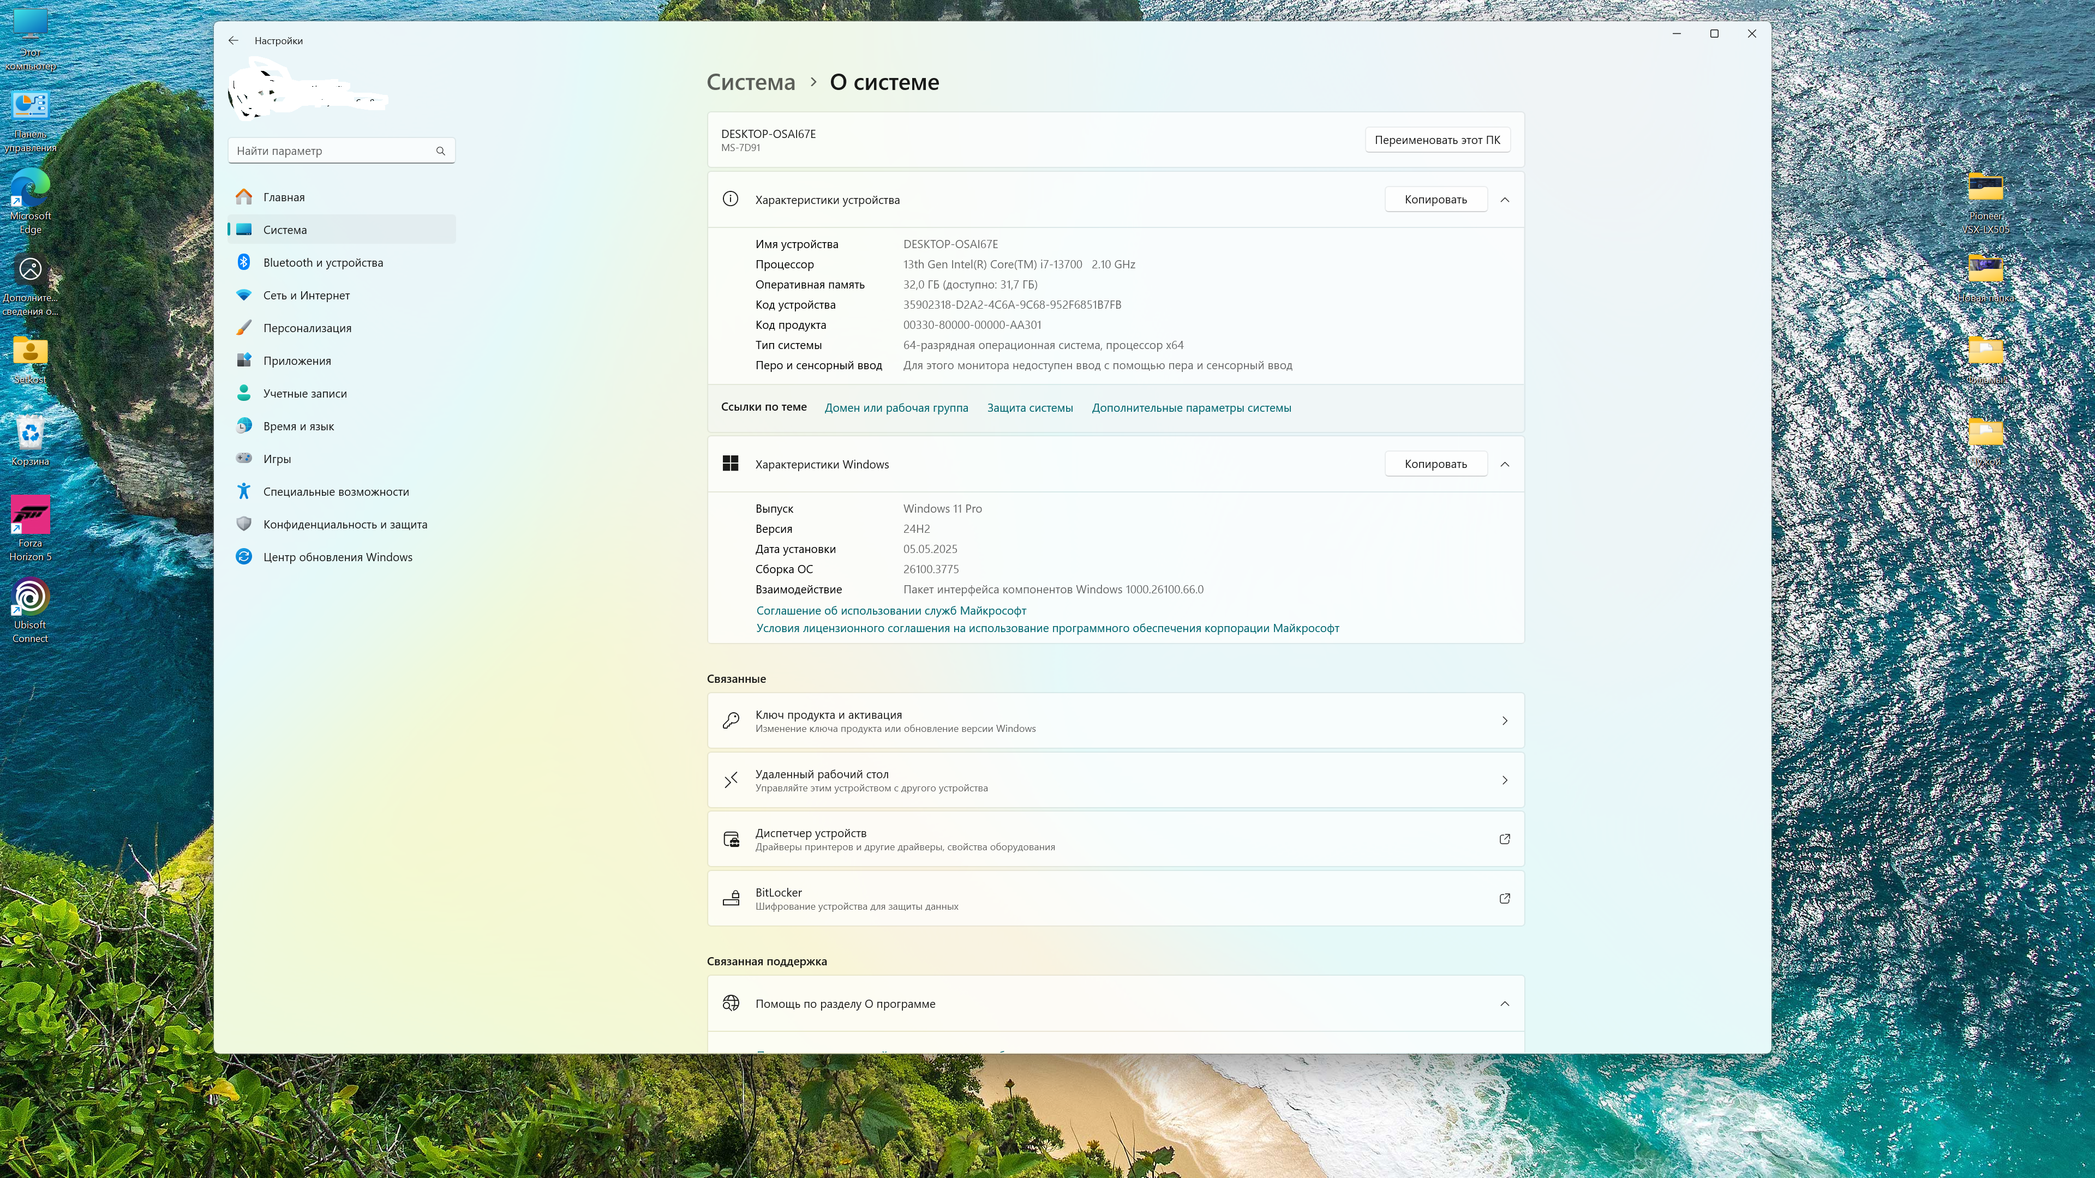Select the Дополните... сведения desktop icon
Image resolution: width=2095 pixels, height=1178 pixels.
click(x=30, y=285)
